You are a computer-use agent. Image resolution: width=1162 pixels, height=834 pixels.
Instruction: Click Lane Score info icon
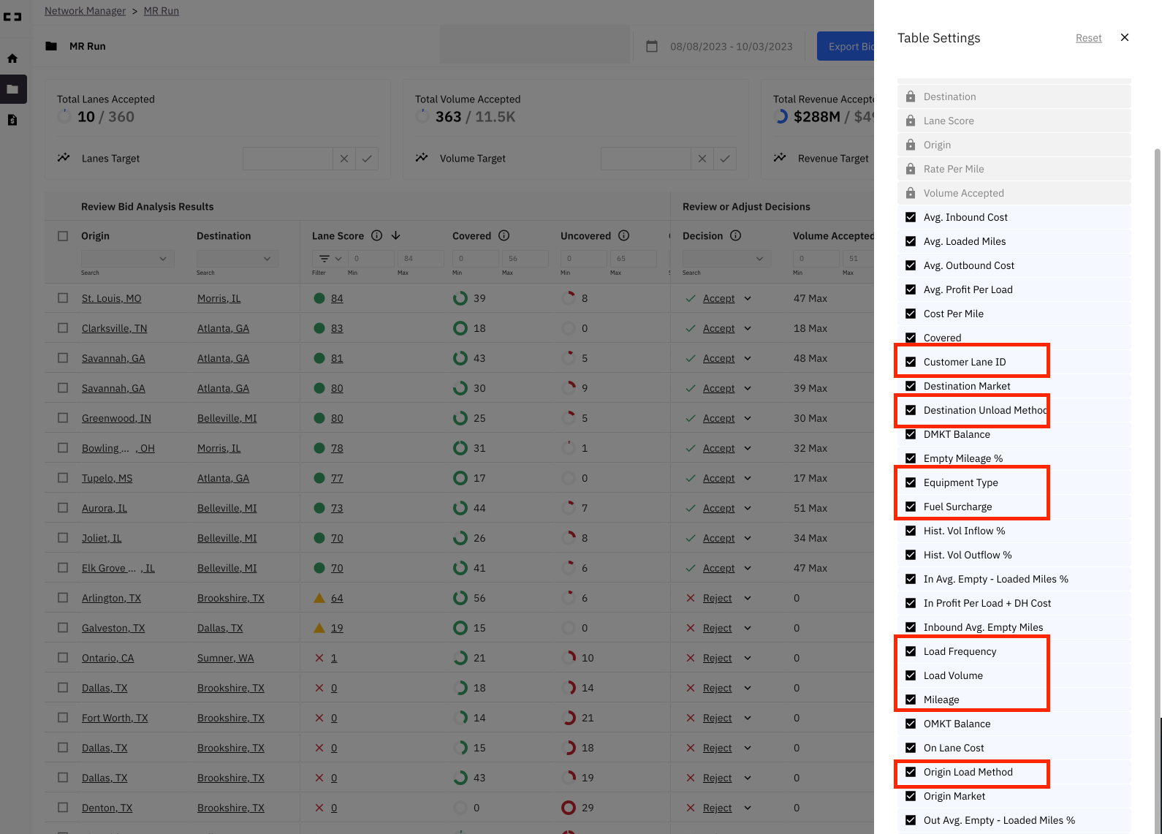tap(377, 235)
